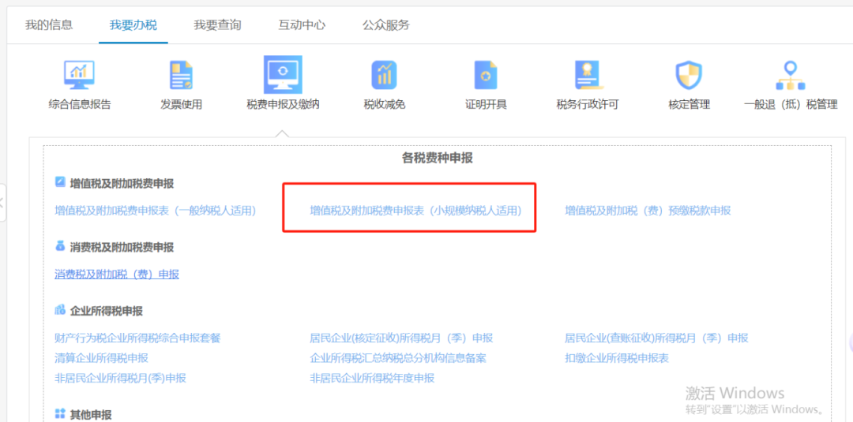
Task: Click the 证明开具 label
Action: [x=486, y=105]
